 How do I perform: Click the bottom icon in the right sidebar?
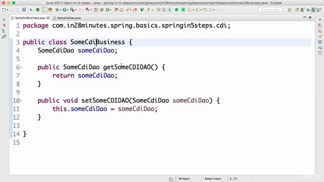point(320,53)
